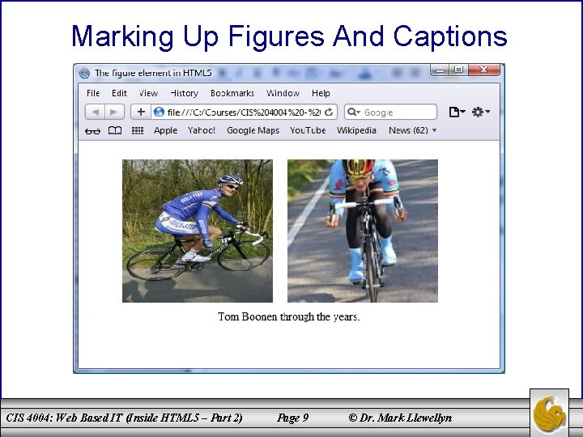Reload the page using the refresh icon
The image size is (583, 437).
pyautogui.click(x=329, y=112)
